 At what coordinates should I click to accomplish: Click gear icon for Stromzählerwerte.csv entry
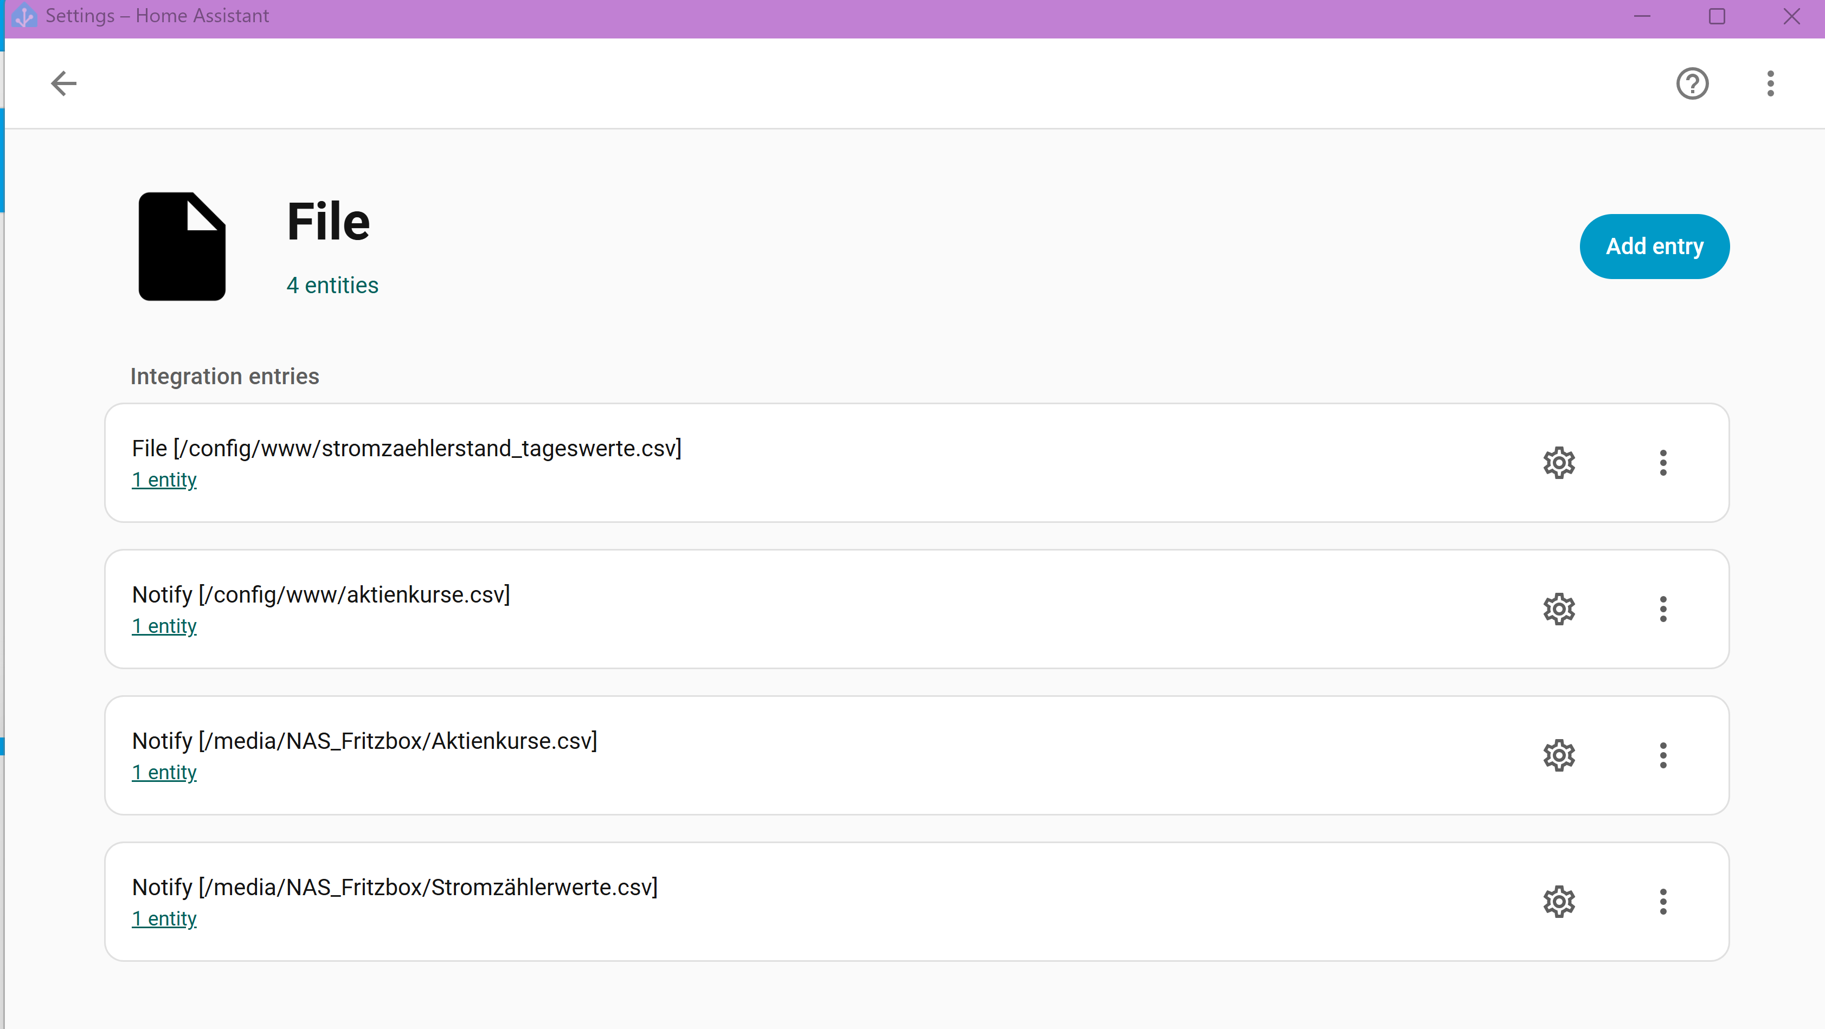click(1559, 902)
